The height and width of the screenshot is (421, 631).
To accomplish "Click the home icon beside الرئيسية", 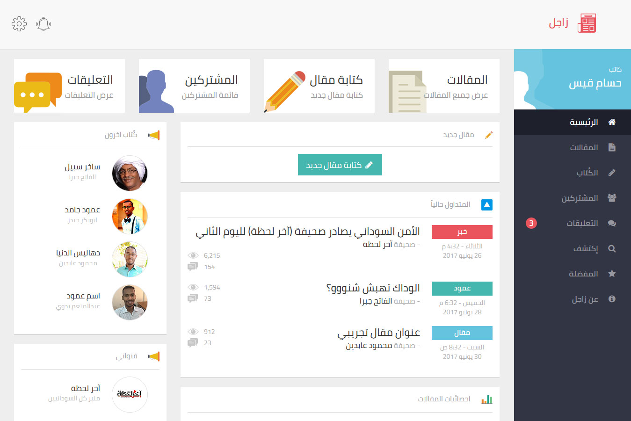I will point(612,122).
